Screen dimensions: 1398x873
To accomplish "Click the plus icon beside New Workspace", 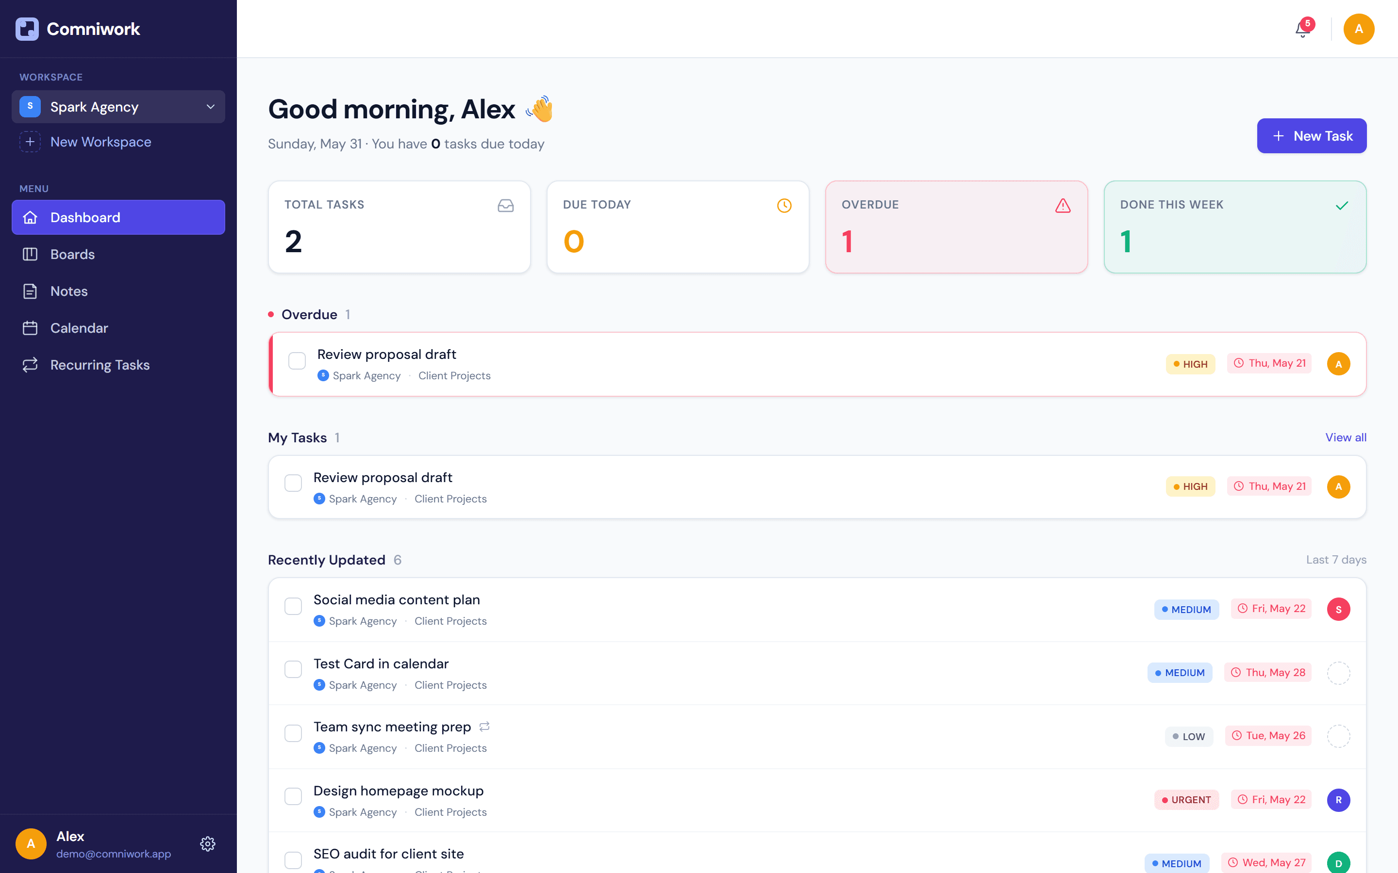I will tap(30, 142).
